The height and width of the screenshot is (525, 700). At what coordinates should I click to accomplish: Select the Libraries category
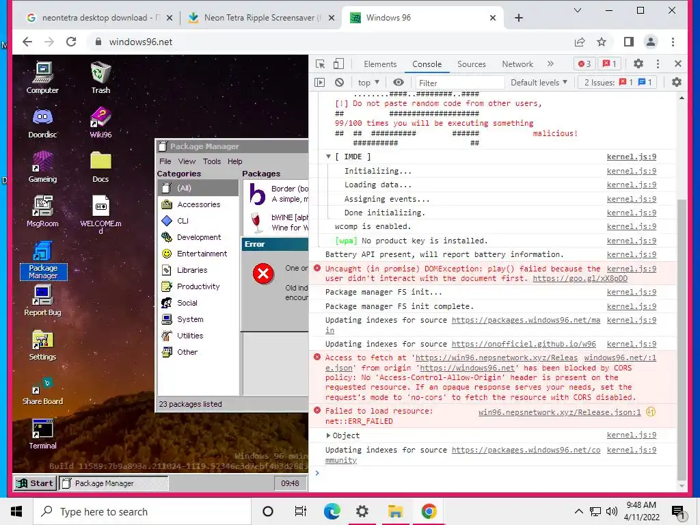pyautogui.click(x=198, y=270)
